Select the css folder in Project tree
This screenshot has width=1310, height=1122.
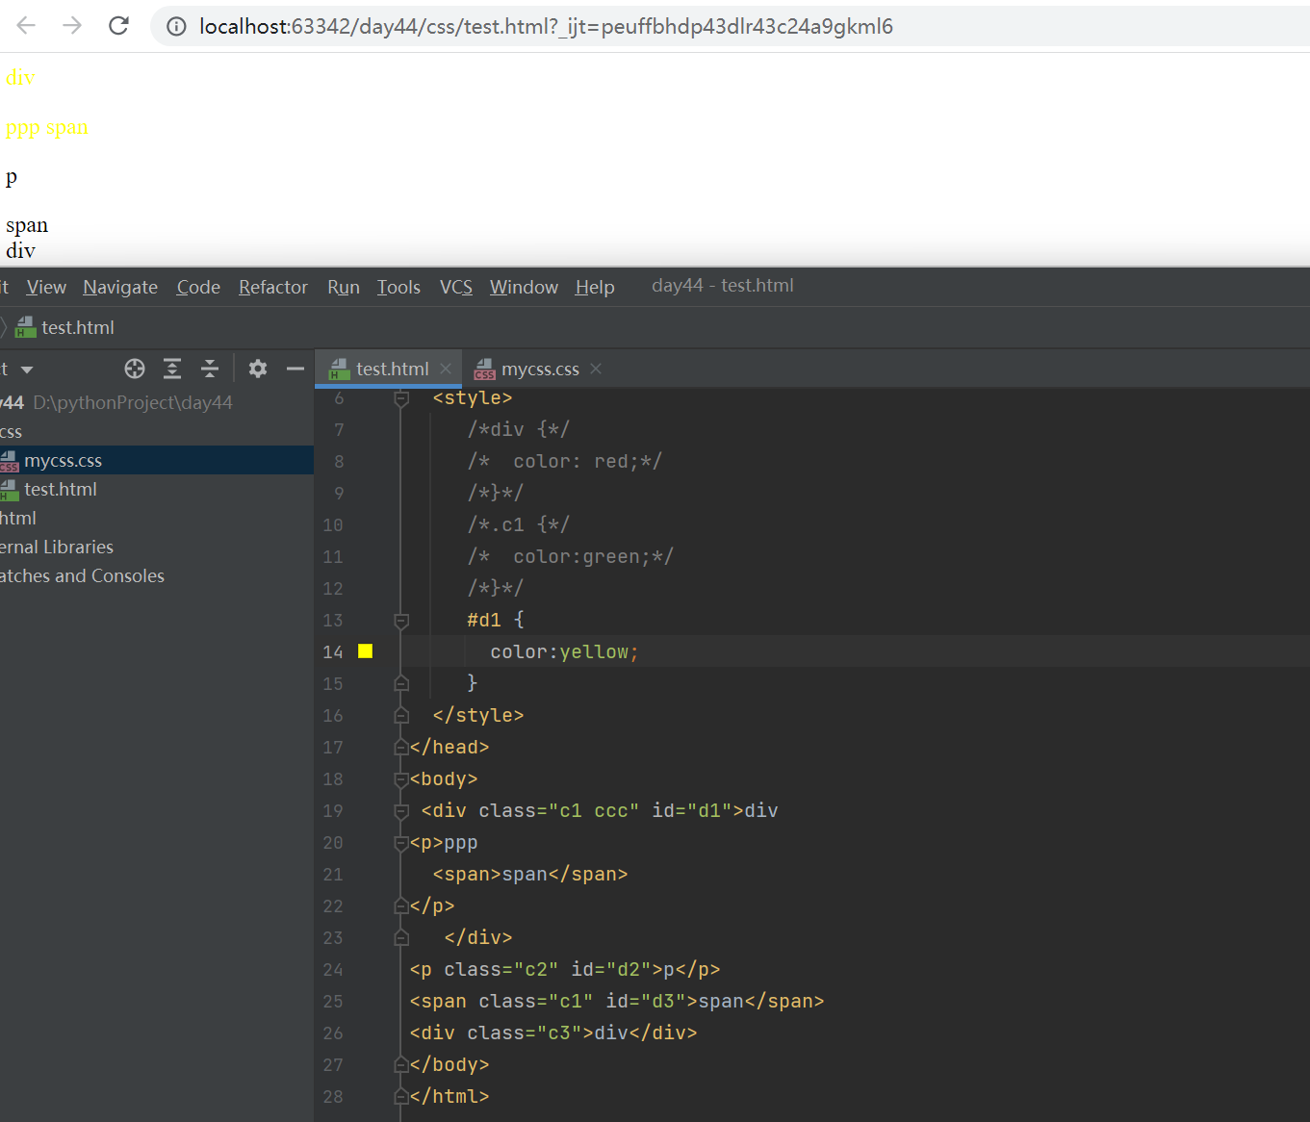coord(11,431)
